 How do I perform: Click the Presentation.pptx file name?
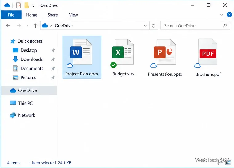point(165,74)
